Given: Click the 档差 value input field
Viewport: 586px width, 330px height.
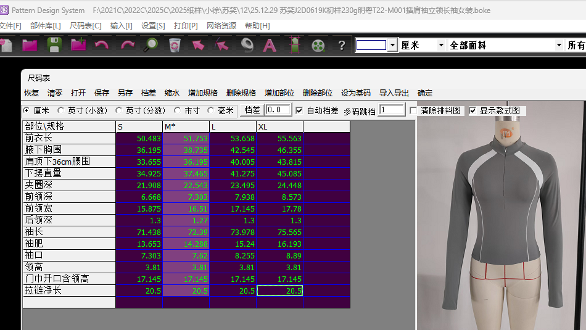Looking at the screenshot, I should click(278, 110).
